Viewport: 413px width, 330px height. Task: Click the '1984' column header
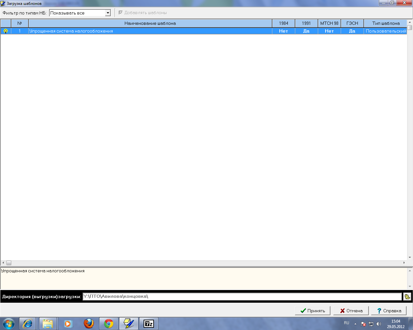(x=284, y=23)
